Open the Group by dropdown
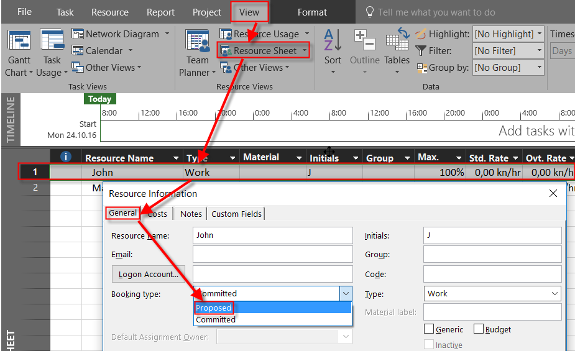The height and width of the screenshot is (351, 575). pos(538,68)
